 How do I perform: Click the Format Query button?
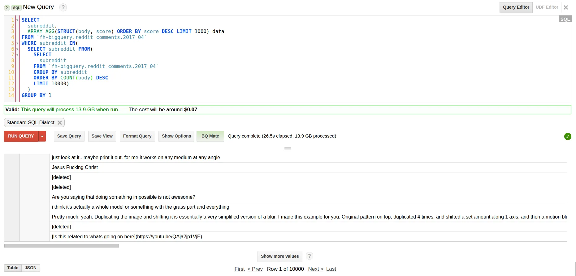(137, 136)
